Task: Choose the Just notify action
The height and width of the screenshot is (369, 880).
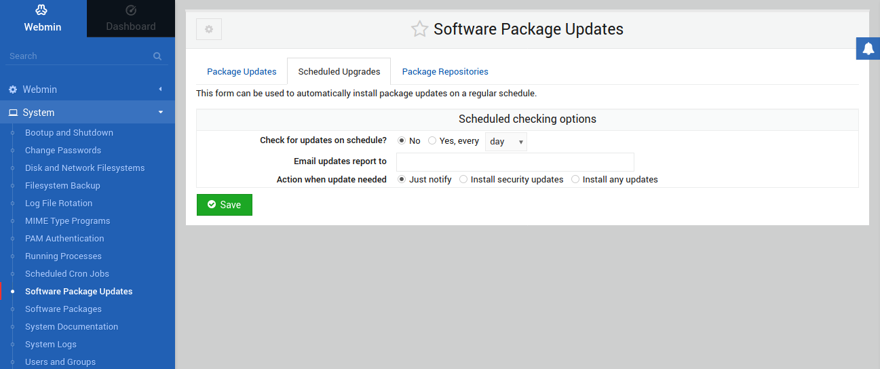Action: pos(402,180)
